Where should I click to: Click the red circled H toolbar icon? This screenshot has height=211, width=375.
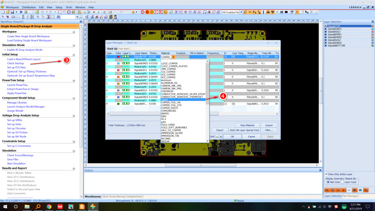click(x=143, y=12)
